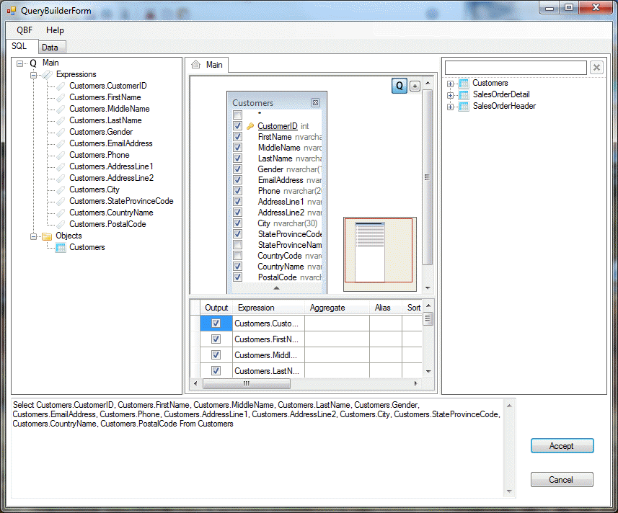Click the Customers table icon in the right panel

pyautogui.click(x=464, y=84)
